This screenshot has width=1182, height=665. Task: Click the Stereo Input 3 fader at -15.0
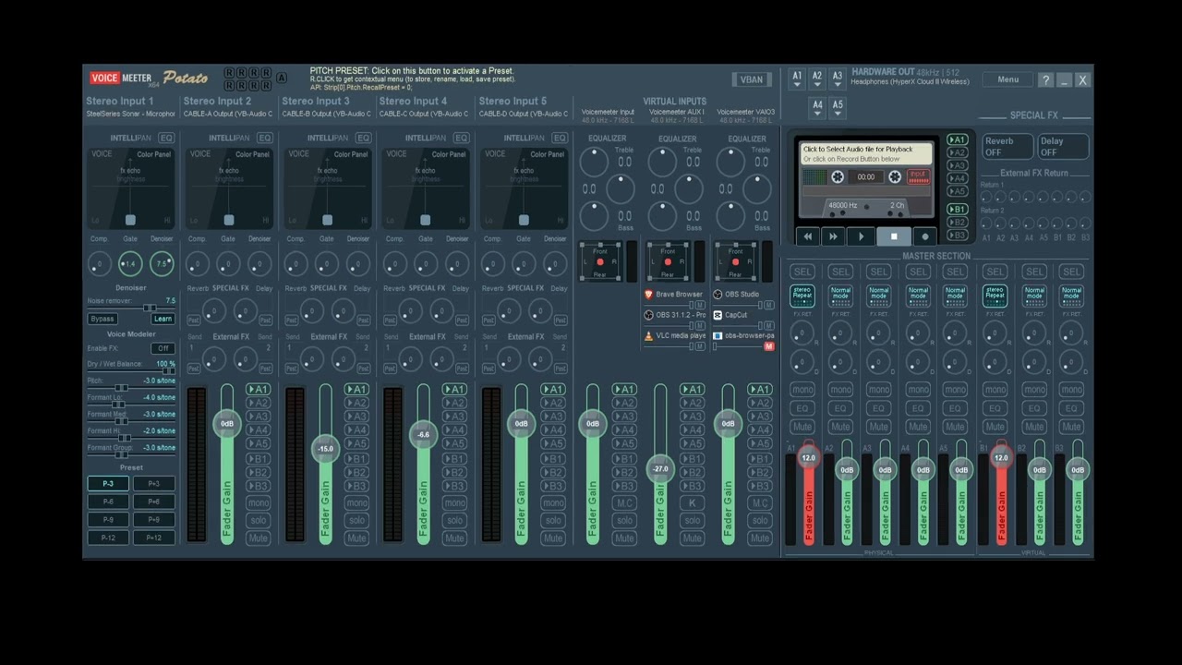(x=325, y=449)
